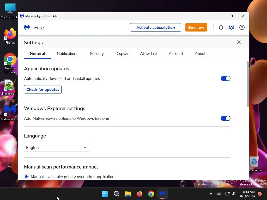Click the Malwarebytes title bar icon

[x=22, y=16]
